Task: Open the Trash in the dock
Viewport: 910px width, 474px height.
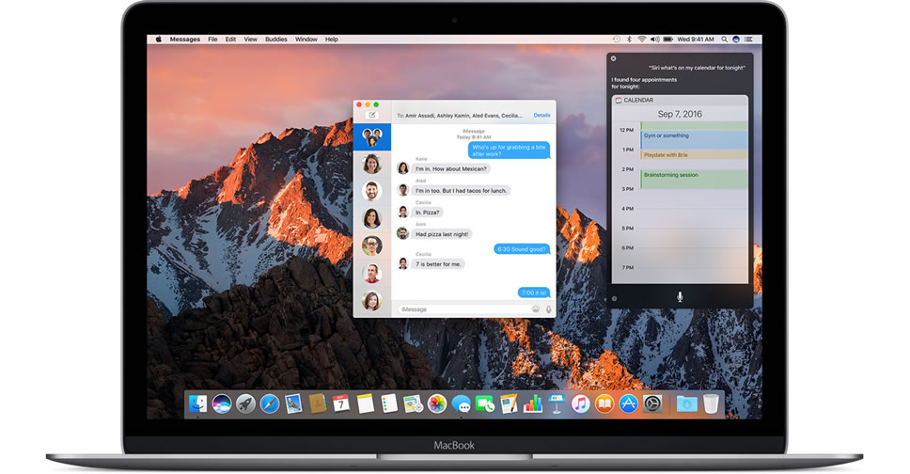Action: pyautogui.click(x=711, y=403)
